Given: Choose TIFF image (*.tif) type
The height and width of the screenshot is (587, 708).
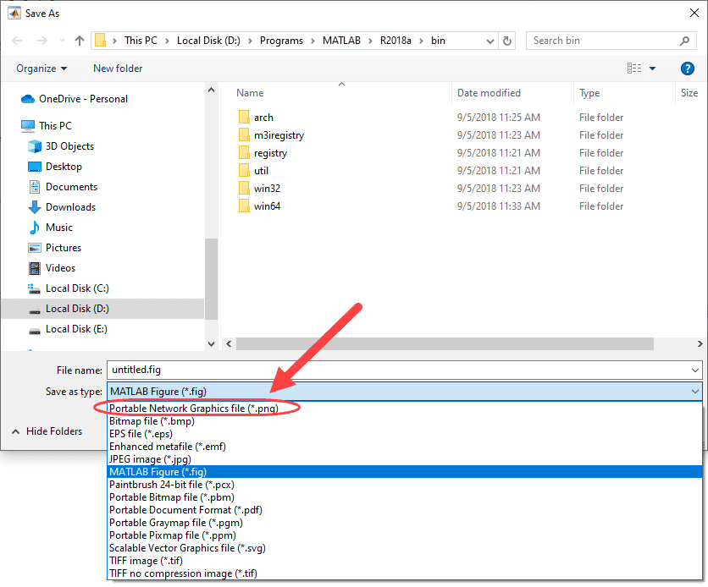Looking at the screenshot, I should (x=405, y=561).
